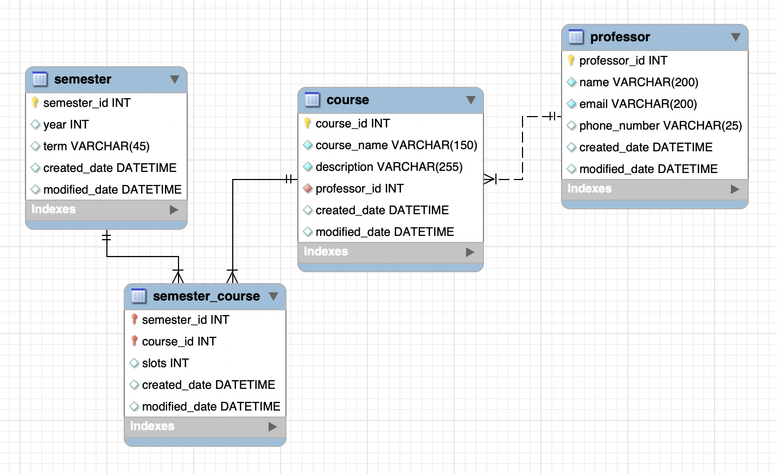Select the phone_number VARCHAR(25) column
Image resolution: width=777 pixels, height=474 pixels.
[x=660, y=126]
